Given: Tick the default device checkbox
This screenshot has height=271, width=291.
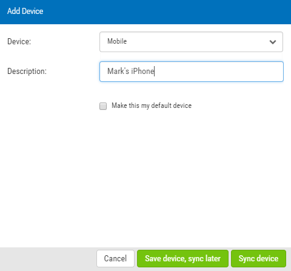Looking at the screenshot, I should tap(103, 106).
